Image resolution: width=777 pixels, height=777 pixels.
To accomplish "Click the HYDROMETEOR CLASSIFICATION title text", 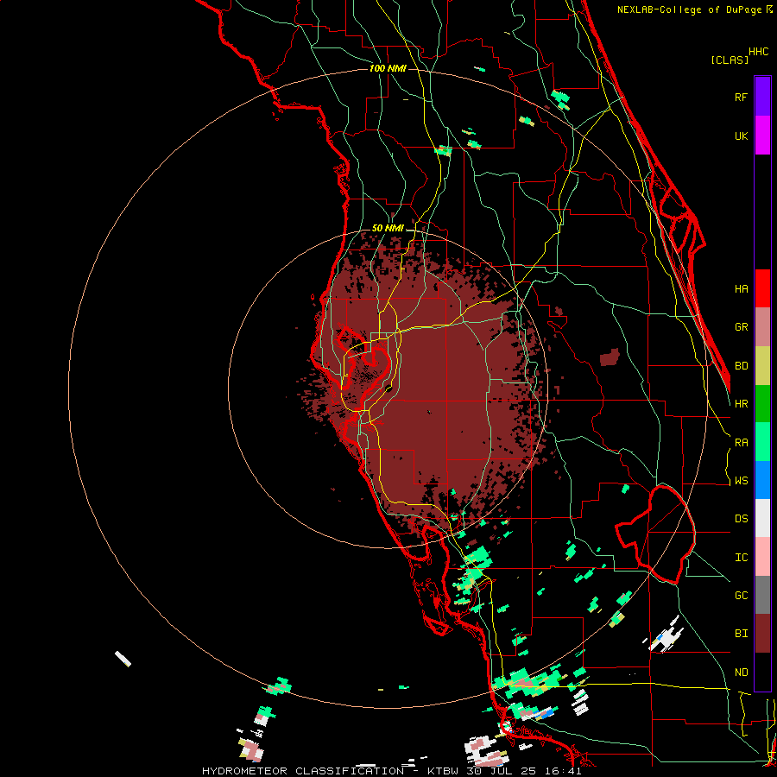I will point(303,771).
